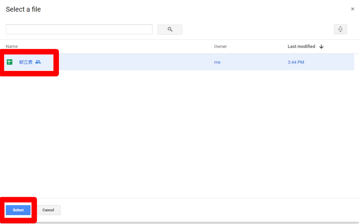Click the 3:44 PM modified time
The image size is (359, 224).
[x=296, y=62]
